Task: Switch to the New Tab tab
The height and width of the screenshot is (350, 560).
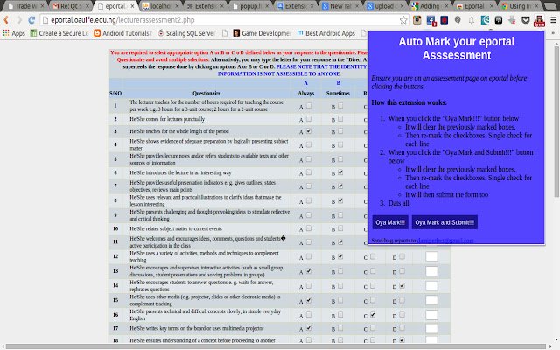Action: click(x=340, y=6)
